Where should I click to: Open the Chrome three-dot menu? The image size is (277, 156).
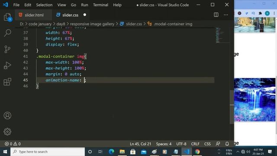pyautogui.click(x=274, y=13)
